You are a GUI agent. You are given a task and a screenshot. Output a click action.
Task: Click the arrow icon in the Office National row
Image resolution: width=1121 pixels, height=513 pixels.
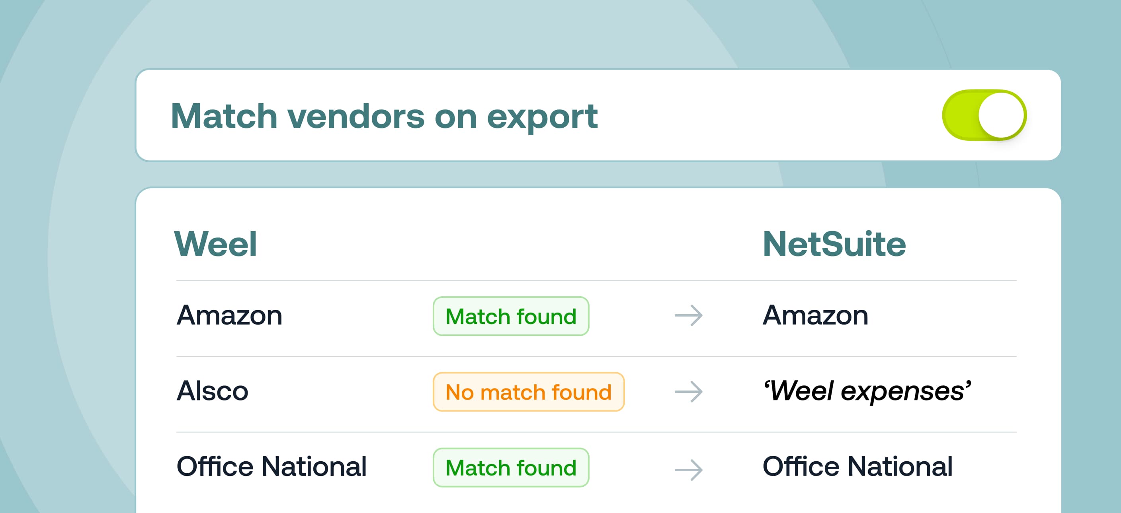(688, 470)
